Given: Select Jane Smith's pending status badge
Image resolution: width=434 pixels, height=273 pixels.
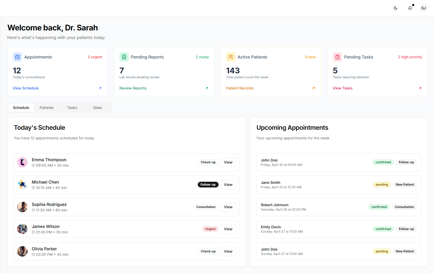Looking at the screenshot, I should point(382,185).
